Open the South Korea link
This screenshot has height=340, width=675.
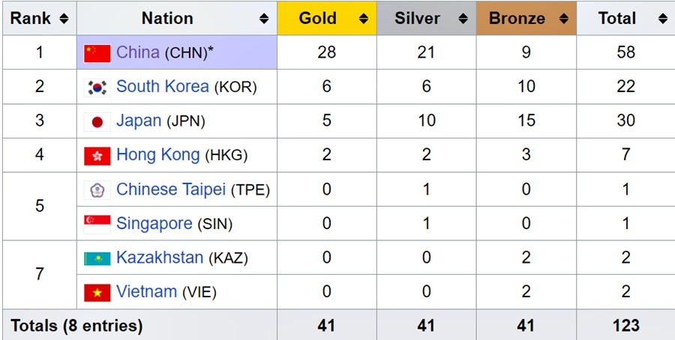tap(162, 87)
